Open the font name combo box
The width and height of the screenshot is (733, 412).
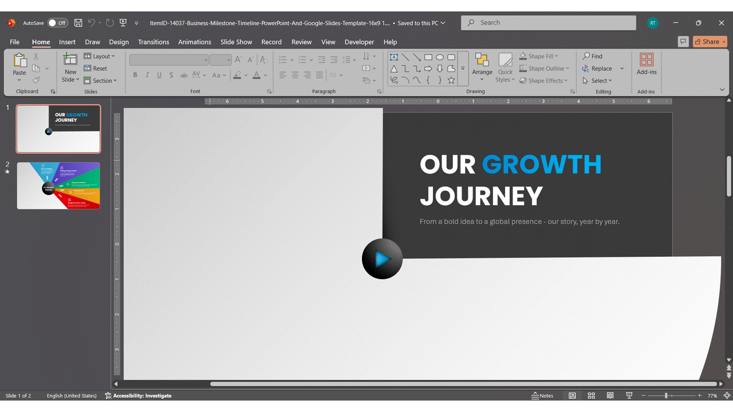(x=169, y=60)
